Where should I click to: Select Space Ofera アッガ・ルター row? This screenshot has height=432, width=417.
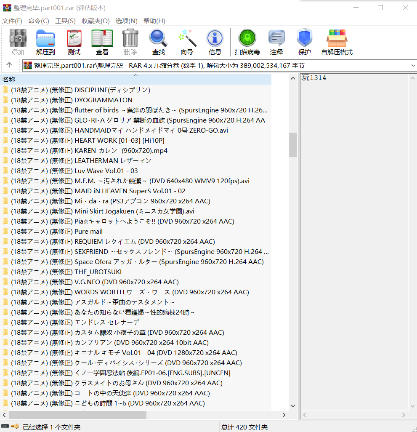[x=135, y=262]
